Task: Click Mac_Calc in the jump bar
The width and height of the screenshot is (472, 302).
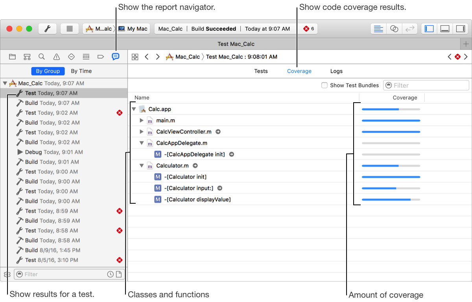Action: (183, 57)
